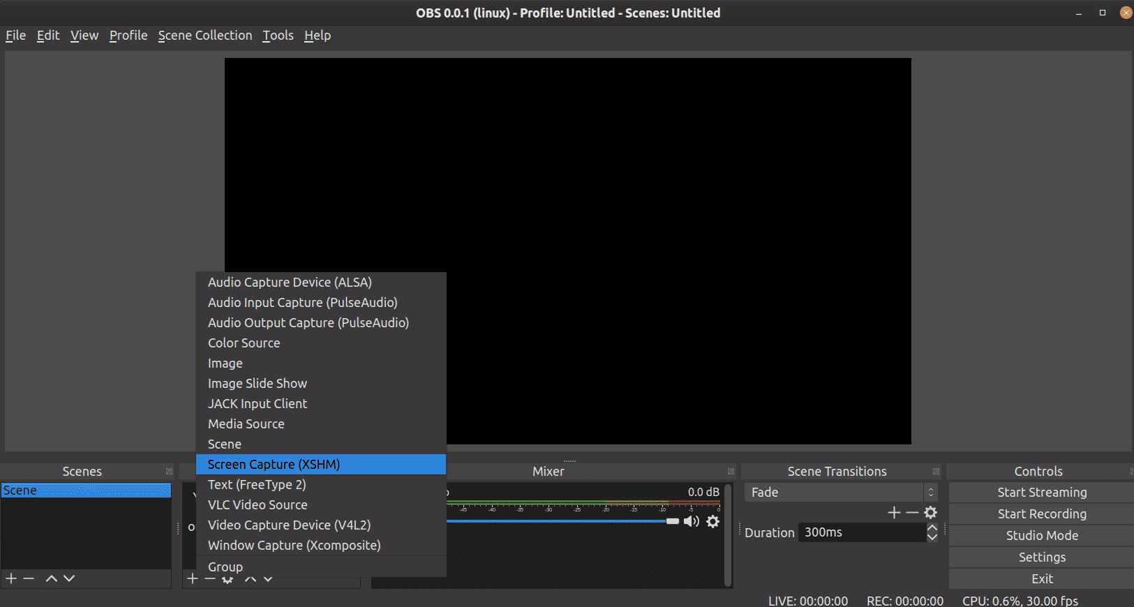Select the Scene item in the Scenes list

[x=86, y=490]
